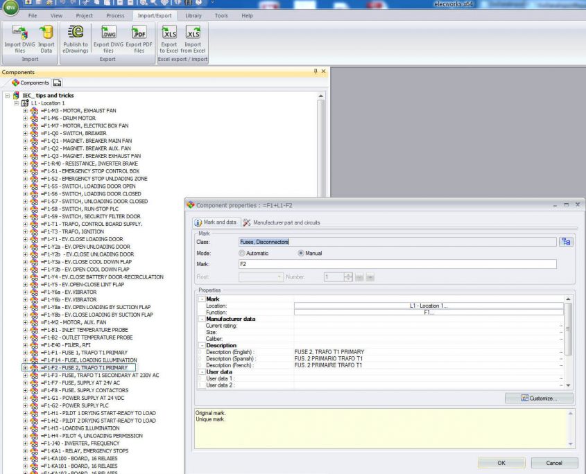The image size is (586, 474).
Task: Click Description (English) value FUSE 2, TRAFO T1 PRIMARY
Action: [x=329, y=352]
